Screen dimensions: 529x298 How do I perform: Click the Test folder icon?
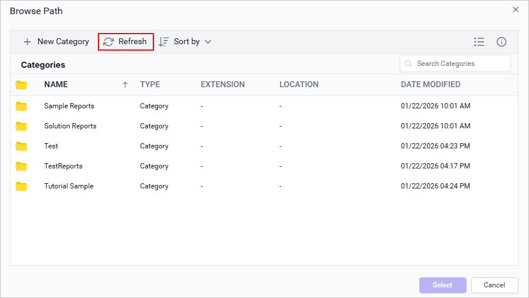point(22,147)
